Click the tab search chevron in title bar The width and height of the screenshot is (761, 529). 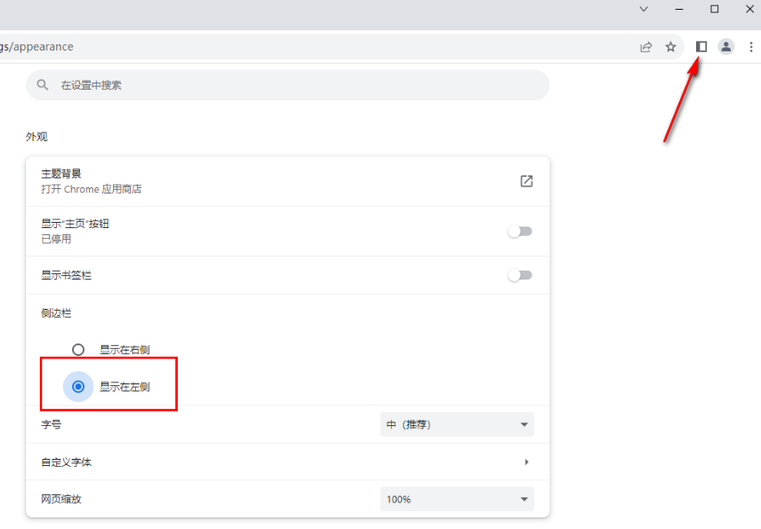[644, 9]
